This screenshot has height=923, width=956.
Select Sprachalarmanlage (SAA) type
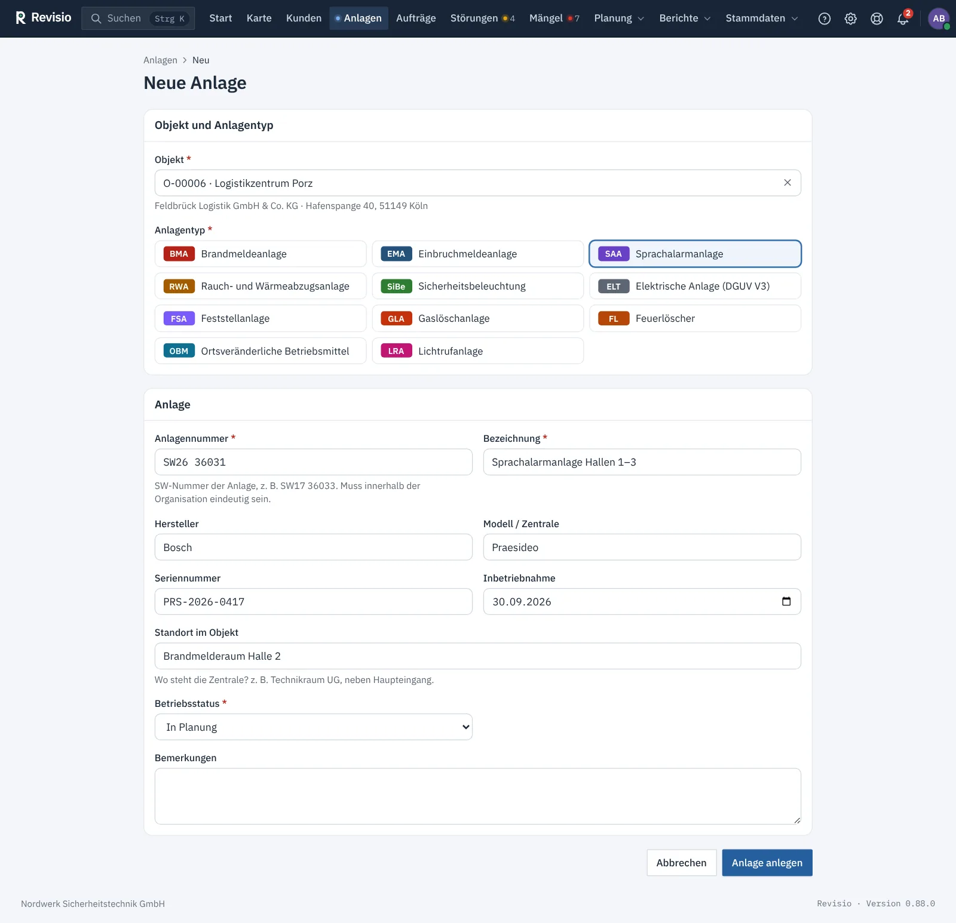(x=695, y=254)
